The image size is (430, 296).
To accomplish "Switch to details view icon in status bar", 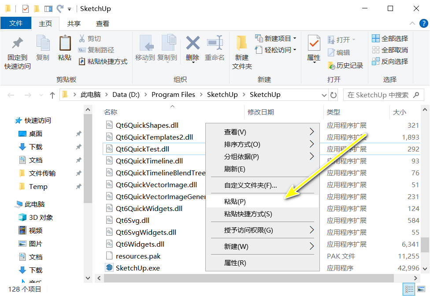I will coord(409,289).
